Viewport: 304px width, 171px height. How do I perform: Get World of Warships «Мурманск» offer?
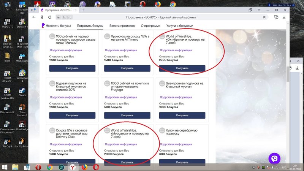(127, 162)
